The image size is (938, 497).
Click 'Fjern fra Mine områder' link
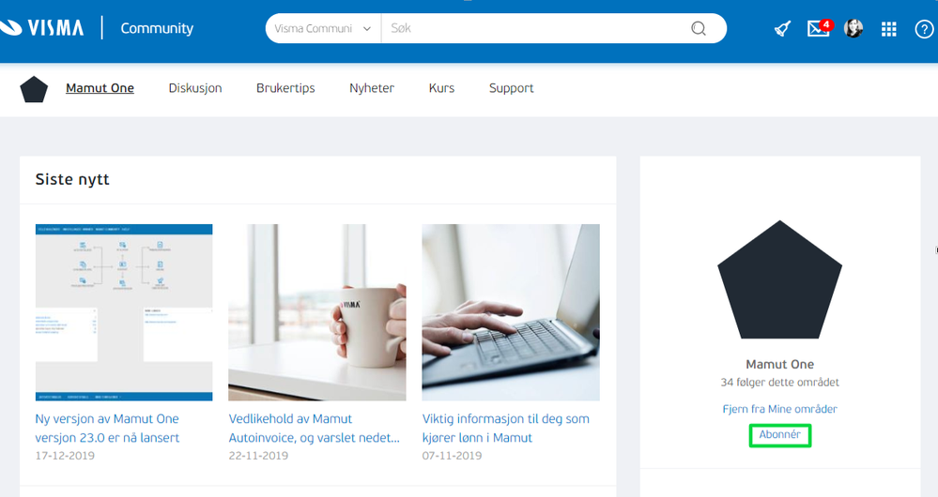point(779,409)
